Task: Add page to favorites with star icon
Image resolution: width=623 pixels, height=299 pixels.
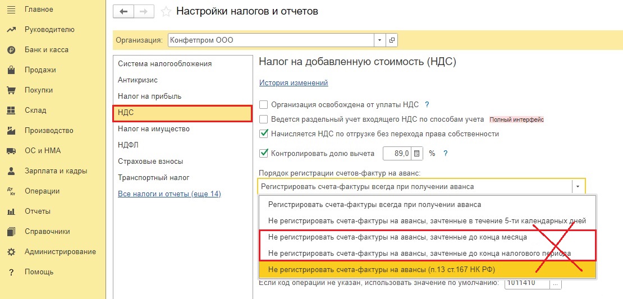Action: pos(166,12)
